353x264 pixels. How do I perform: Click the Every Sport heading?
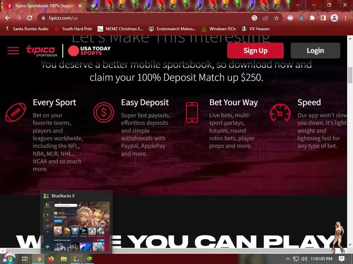(x=54, y=102)
